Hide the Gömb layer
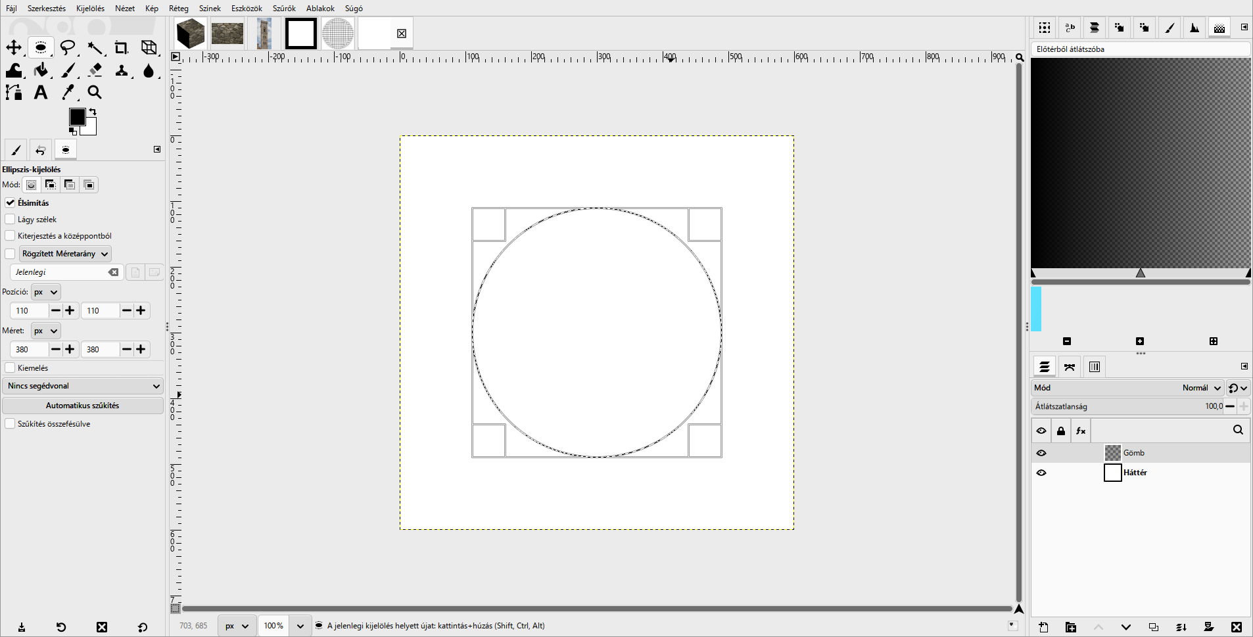Viewport: 1253px width, 637px height. tap(1041, 453)
